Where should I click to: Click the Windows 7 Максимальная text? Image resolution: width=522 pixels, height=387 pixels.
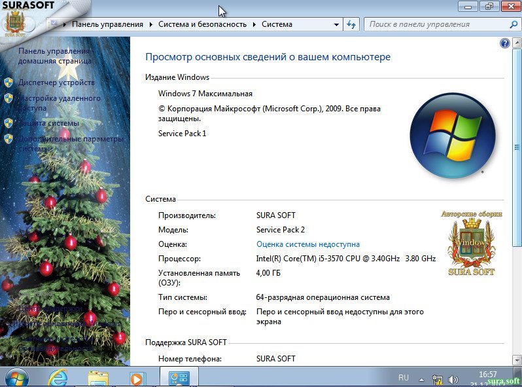[x=205, y=94]
